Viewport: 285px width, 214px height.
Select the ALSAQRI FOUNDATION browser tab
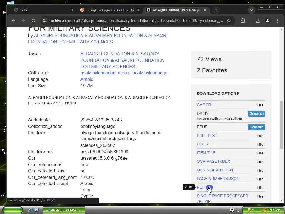tap(176, 10)
